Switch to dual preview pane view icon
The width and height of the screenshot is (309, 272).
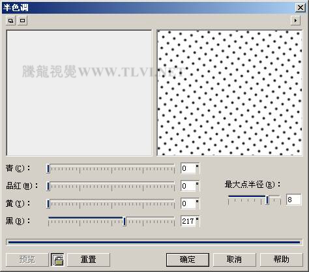(x=10, y=21)
